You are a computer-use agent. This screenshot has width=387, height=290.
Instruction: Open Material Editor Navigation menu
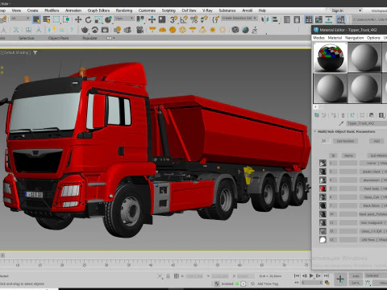(x=354, y=38)
